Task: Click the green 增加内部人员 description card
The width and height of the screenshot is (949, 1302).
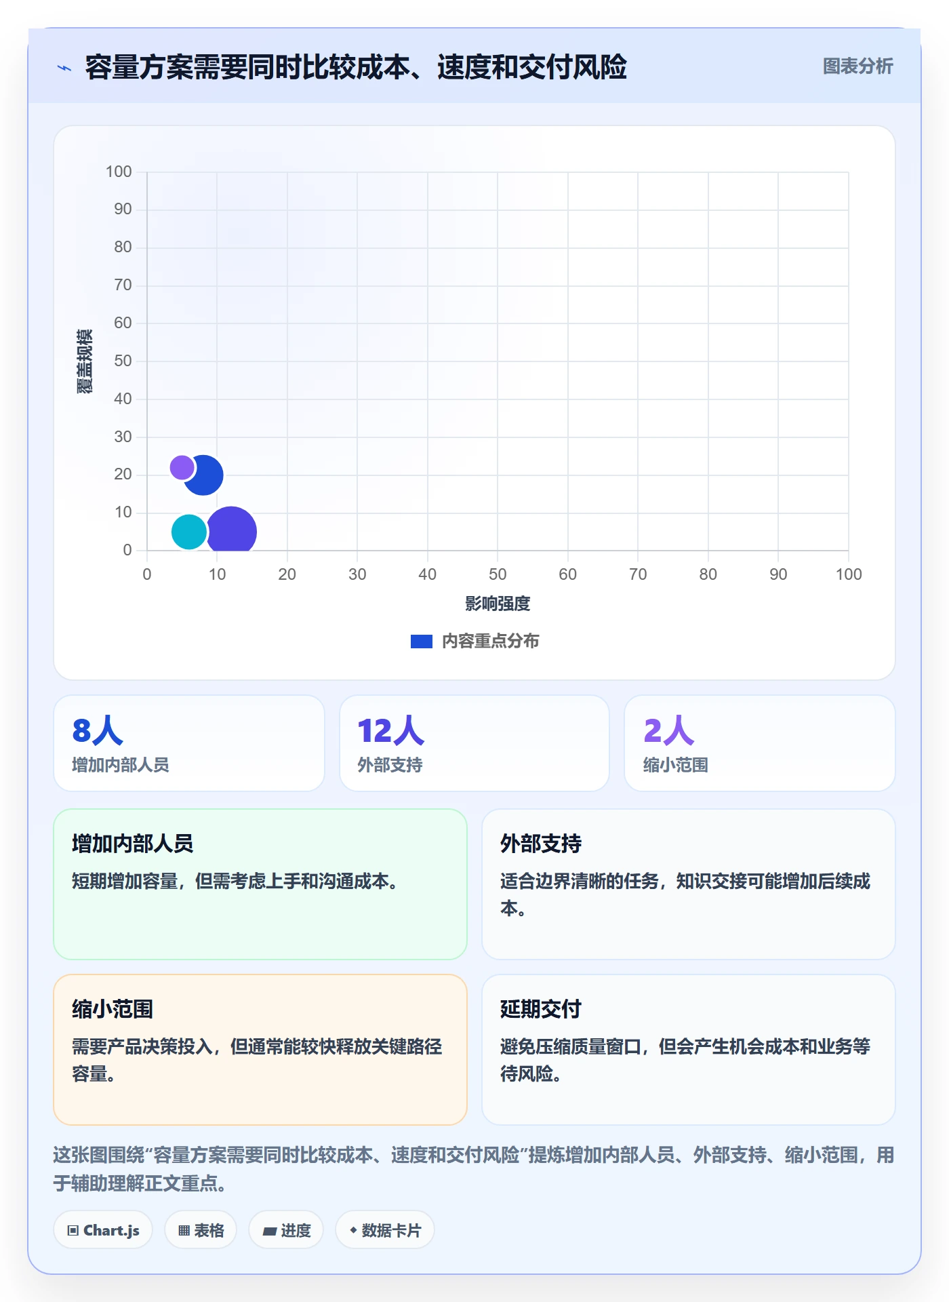Action: (260, 884)
